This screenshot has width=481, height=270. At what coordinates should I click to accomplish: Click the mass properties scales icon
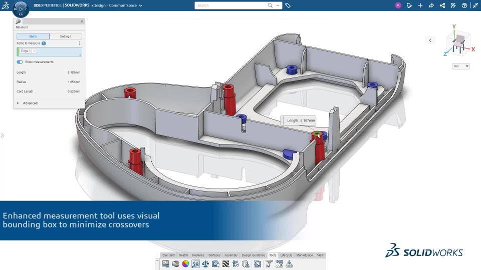(x=205, y=263)
